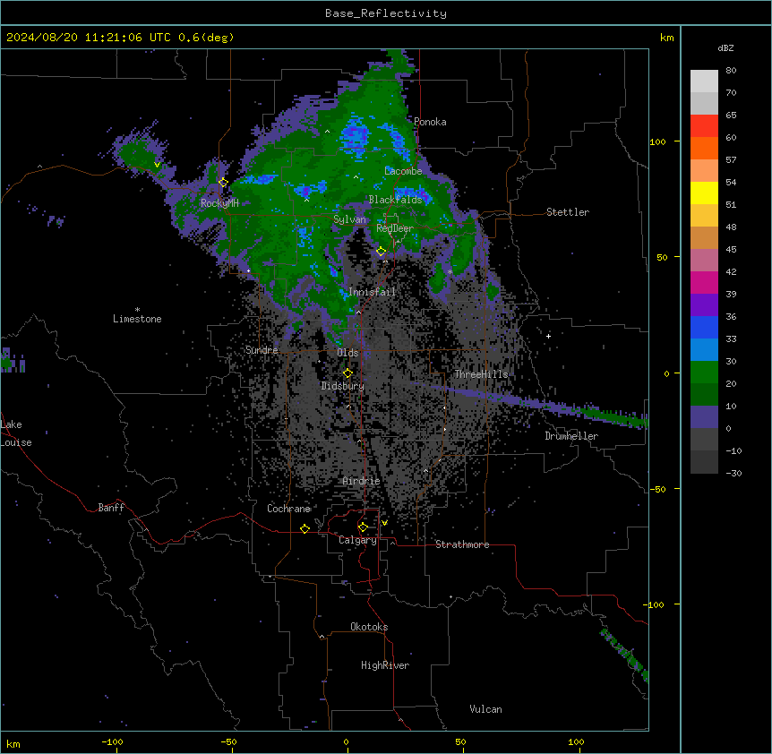The width and height of the screenshot is (772, 754).
Task: Click the Blackfalds city label
Action: point(395,200)
